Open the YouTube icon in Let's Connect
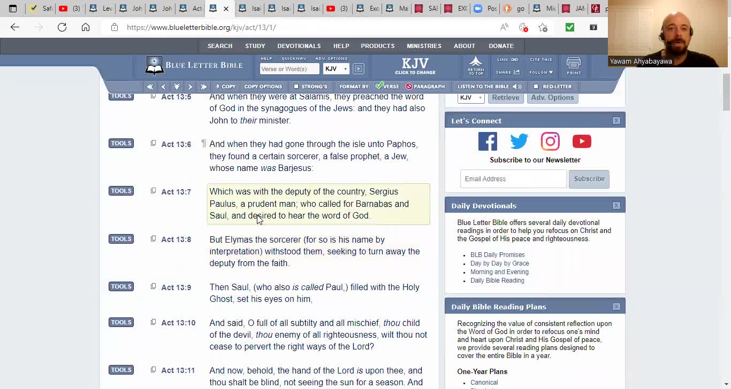The image size is (731, 389). pyautogui.click(x=582, y=141)
